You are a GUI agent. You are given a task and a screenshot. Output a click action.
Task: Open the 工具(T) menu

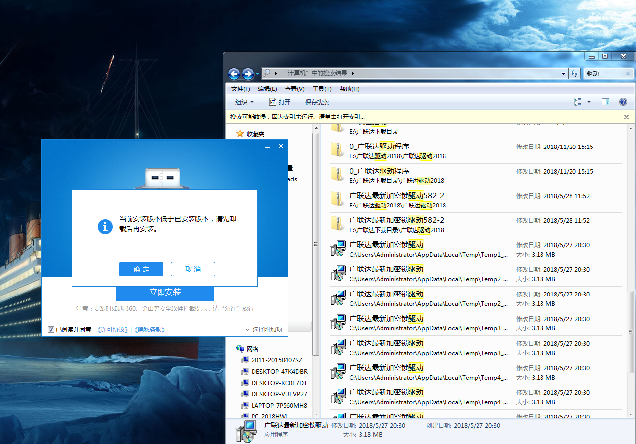pos(322,89)
